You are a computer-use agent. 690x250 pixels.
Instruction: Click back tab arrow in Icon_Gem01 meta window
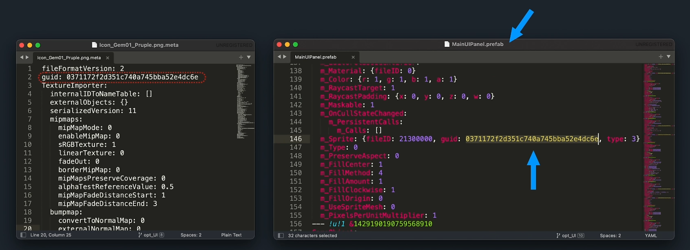pos(22,57)
